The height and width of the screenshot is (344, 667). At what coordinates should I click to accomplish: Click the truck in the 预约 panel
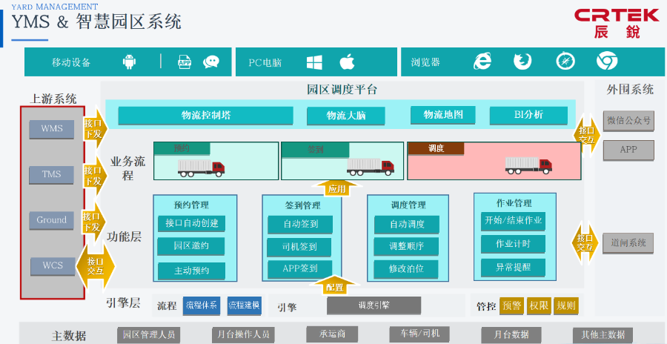[201, 168]
